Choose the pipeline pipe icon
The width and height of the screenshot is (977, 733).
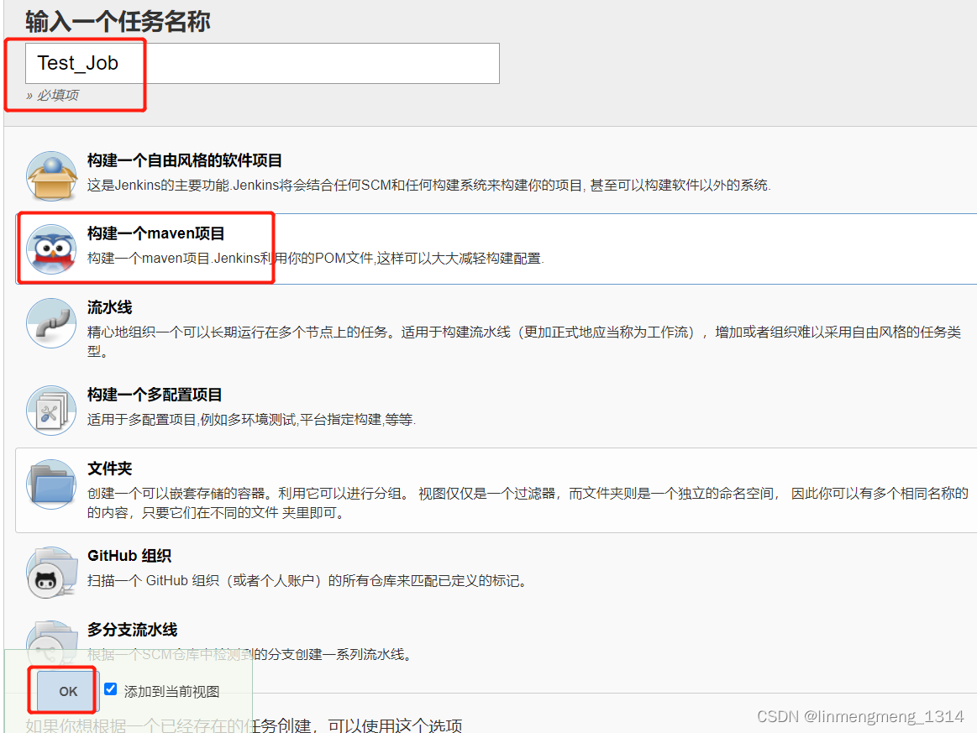pyautogui.click(x=51, y=322)
